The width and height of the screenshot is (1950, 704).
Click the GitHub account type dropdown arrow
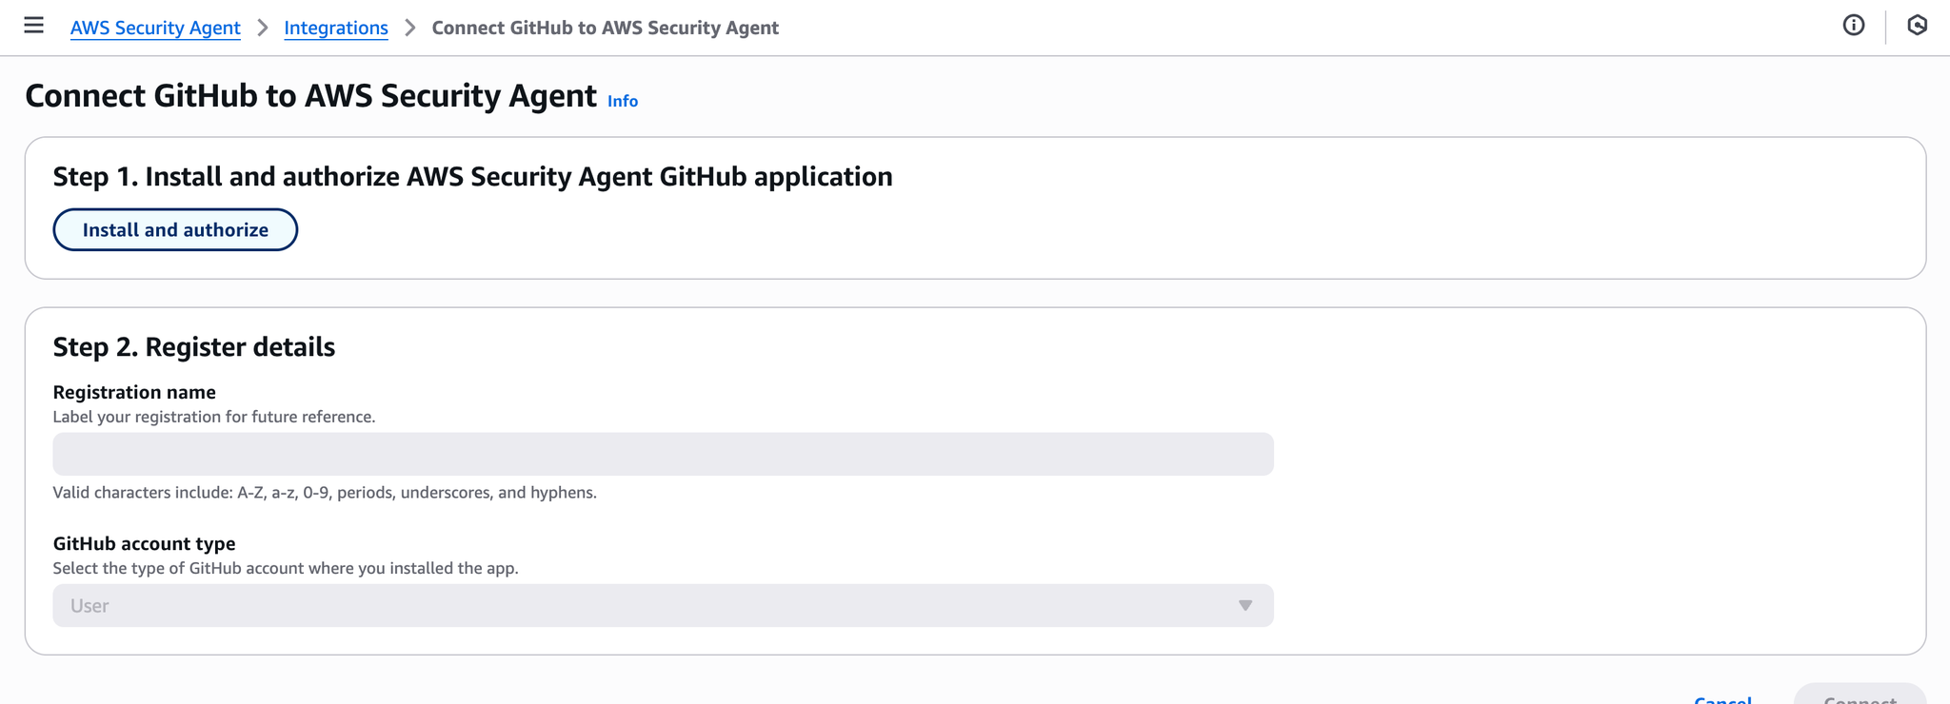[1244, 606]
